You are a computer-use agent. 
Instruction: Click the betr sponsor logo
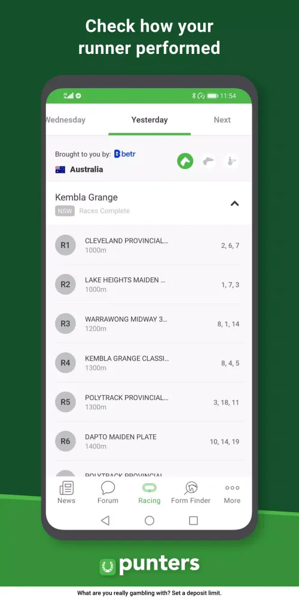[x=125, y=154]
